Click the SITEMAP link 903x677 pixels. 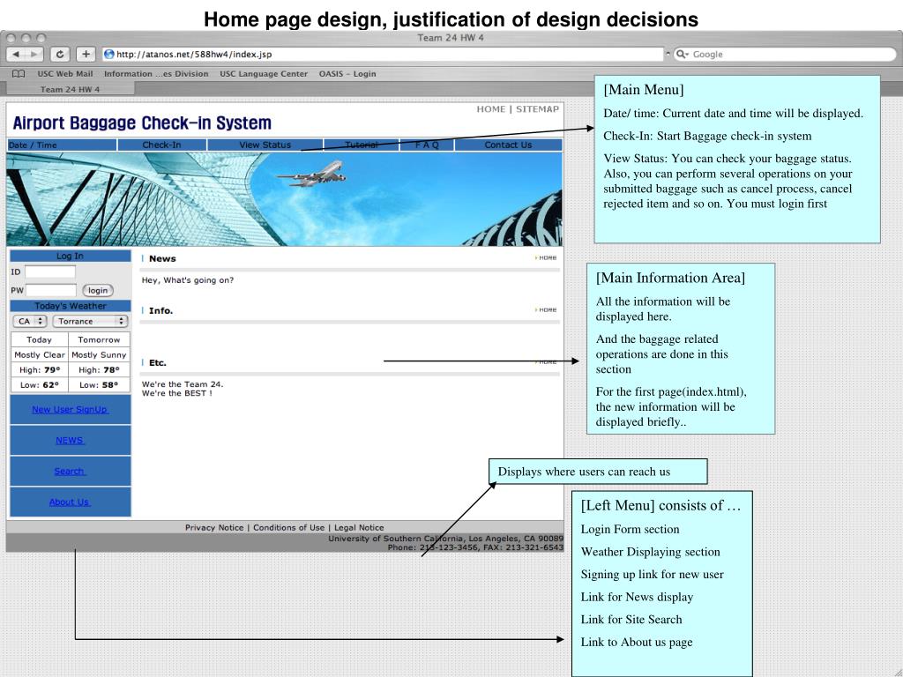537,108
